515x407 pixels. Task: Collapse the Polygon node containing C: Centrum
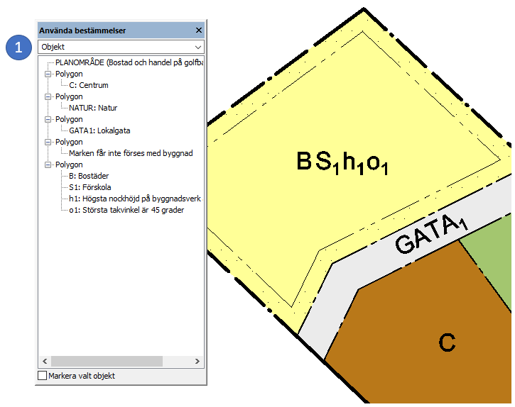[48, 74]
